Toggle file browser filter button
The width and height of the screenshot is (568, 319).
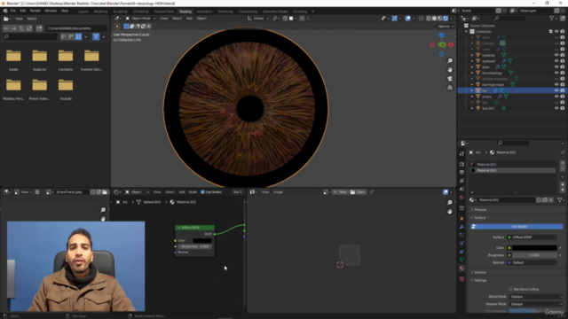pyautogui.click(x=96, y=36)
